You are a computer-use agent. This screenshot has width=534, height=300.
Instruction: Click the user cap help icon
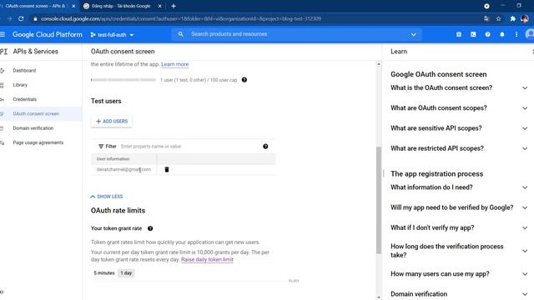244,80
